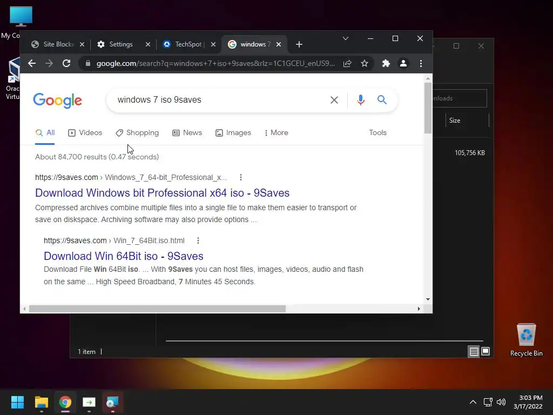
Task: Click in Google search text field
Action: coord(219,100)
